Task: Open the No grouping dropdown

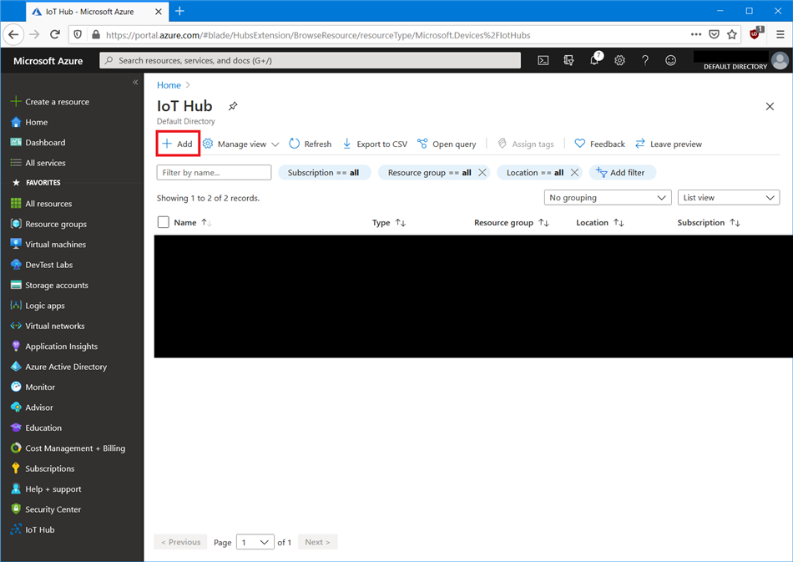Action: pos(608,198)
